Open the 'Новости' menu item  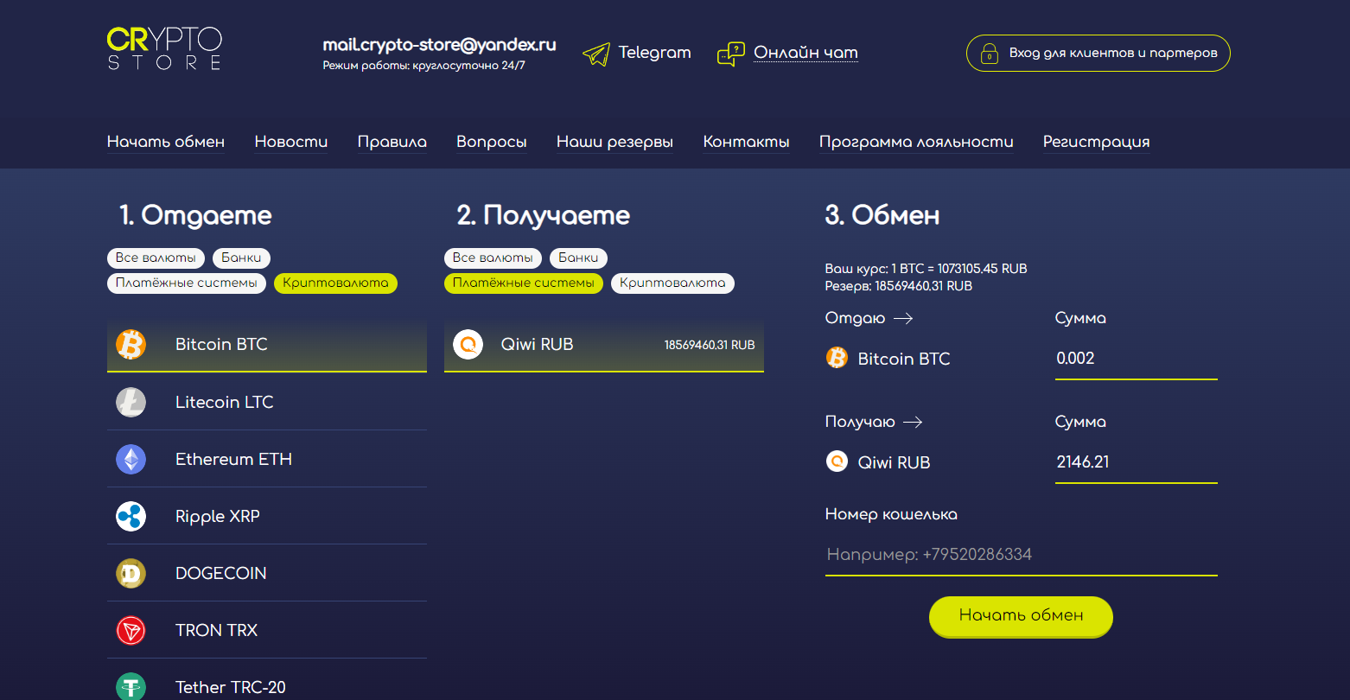(x=291, y=142)
